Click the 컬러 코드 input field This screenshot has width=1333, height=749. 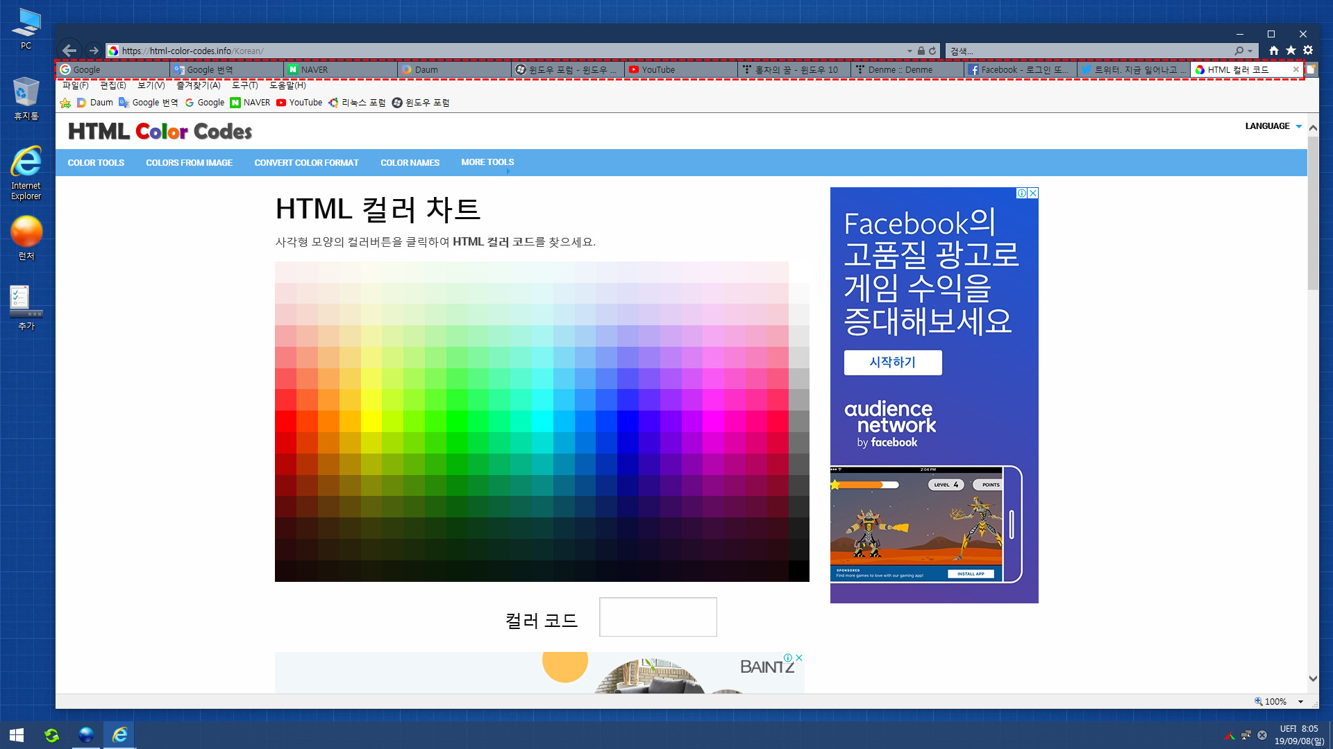tap(657, 617)
